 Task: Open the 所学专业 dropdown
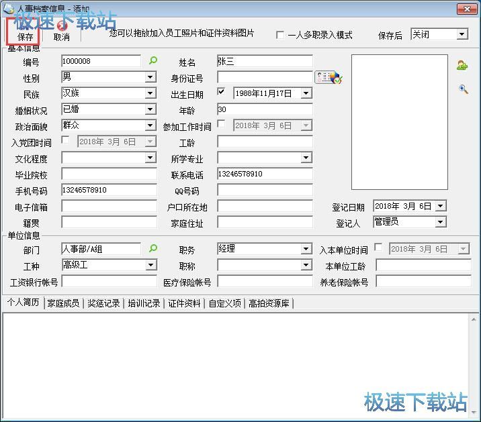(x=306, y=158)
